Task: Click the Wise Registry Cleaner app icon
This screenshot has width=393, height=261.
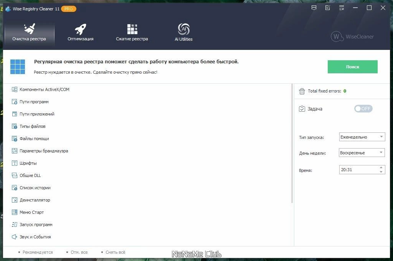Action: (x=8, y=9)
